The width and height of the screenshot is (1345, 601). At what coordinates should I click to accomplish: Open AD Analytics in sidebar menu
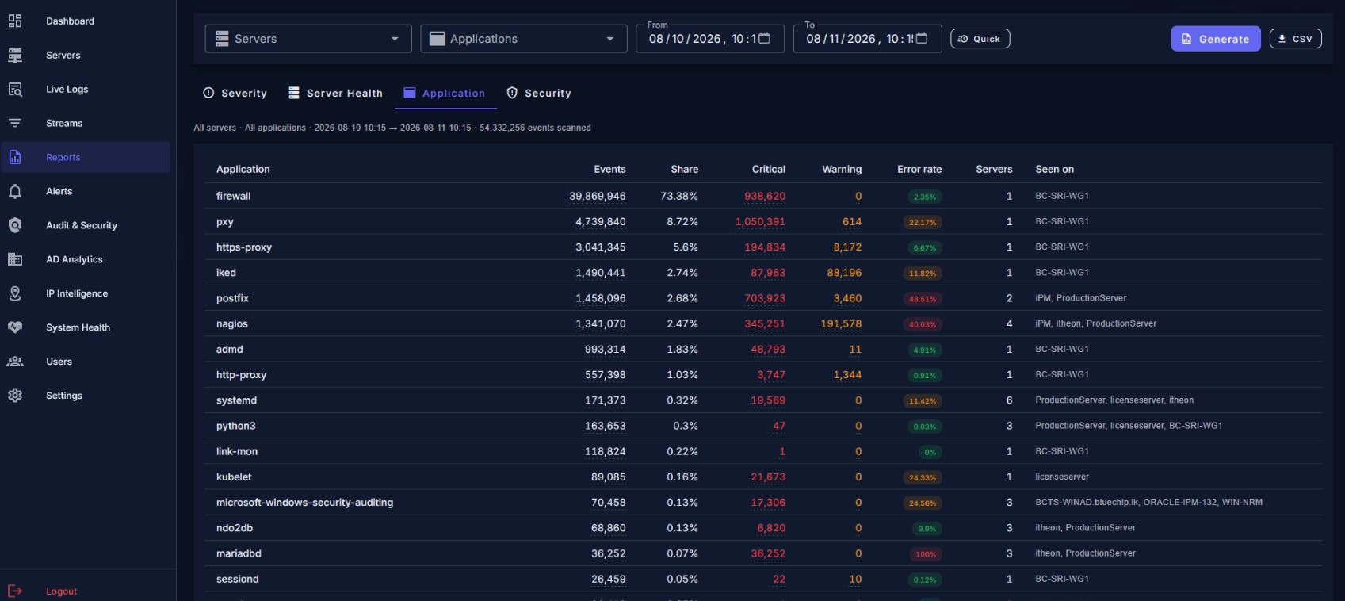pyautogui.click(x=86, y=259)
